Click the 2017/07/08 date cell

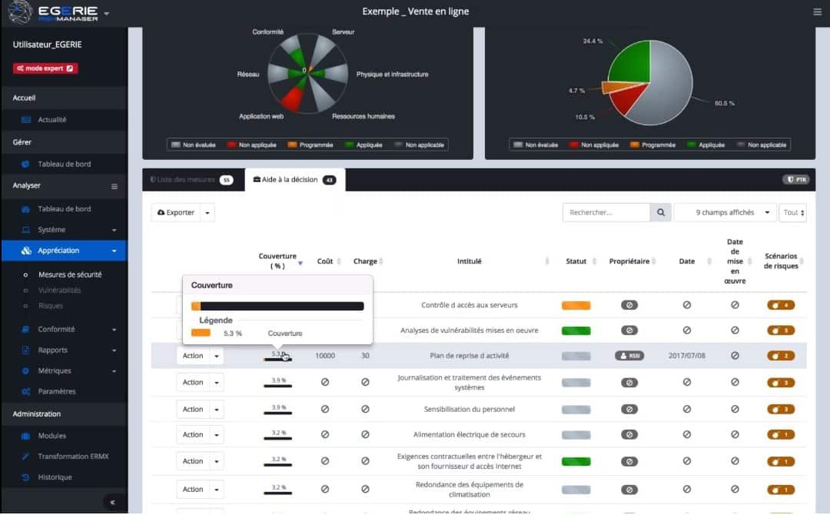(x=686, y=356)
